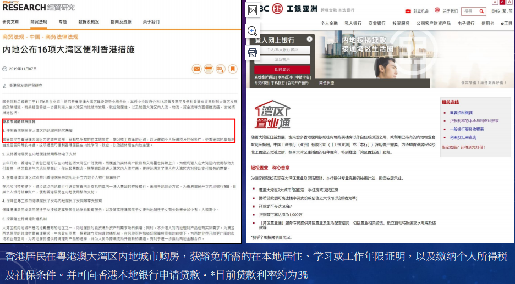This screenshot has height=284, width=515.
Task: Open the 数据及概况 menu
Action: (89, 21)
